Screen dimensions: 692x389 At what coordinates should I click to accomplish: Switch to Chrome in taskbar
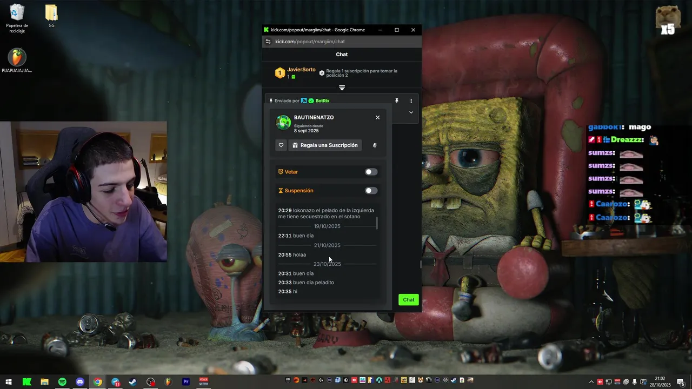tap(97, 382)
